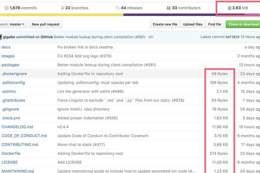This screenshot has height=173, width=260.
Task: Click Upload files button
Action: 193,24
